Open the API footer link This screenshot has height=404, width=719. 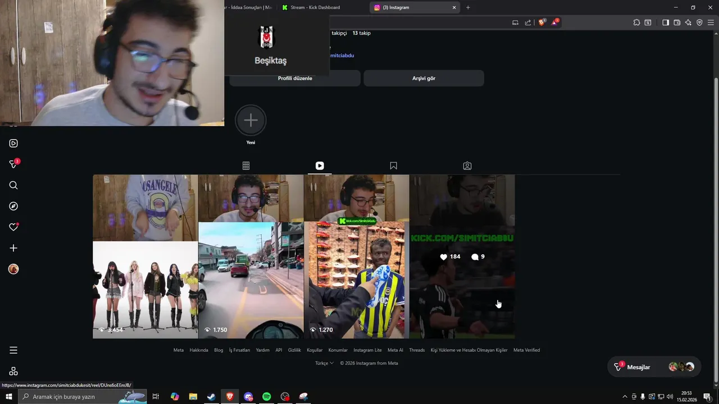[x=279, y=350]
